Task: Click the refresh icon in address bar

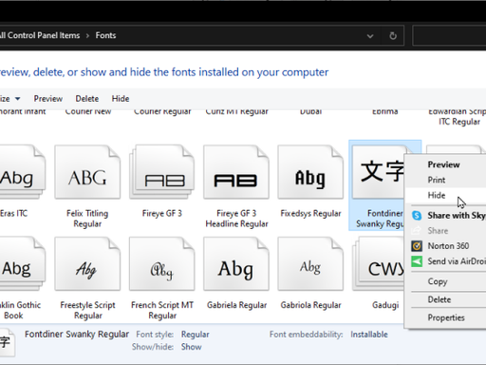Action: [x=393, y=36]
